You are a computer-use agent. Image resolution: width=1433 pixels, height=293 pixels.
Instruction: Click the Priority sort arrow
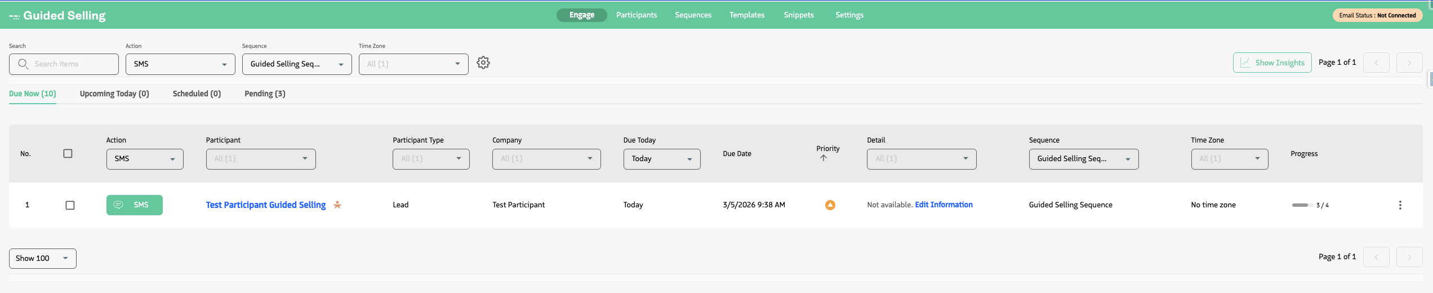coord(824,158)
